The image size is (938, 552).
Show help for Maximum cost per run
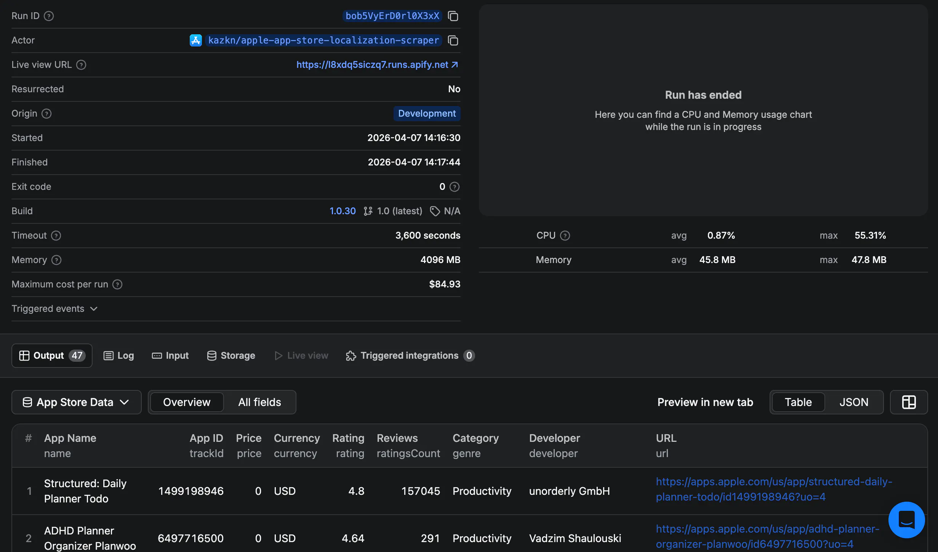117,284
